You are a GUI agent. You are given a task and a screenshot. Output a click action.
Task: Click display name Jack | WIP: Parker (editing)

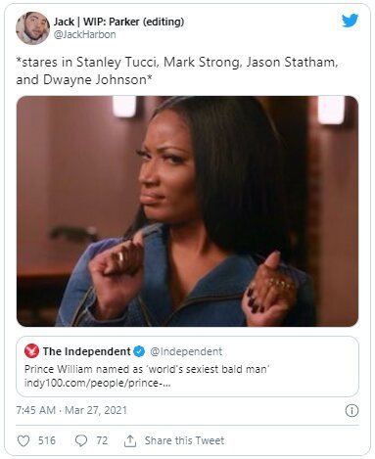[118, 22]
